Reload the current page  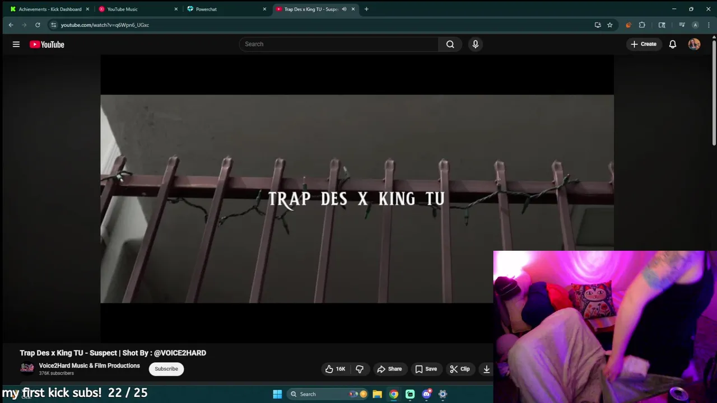click(38, 25)
